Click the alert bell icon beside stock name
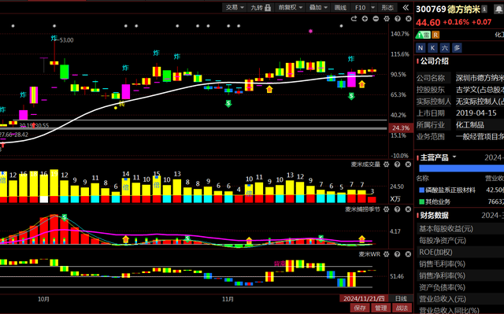Viewport: 504px width, 314px height. 498,9
